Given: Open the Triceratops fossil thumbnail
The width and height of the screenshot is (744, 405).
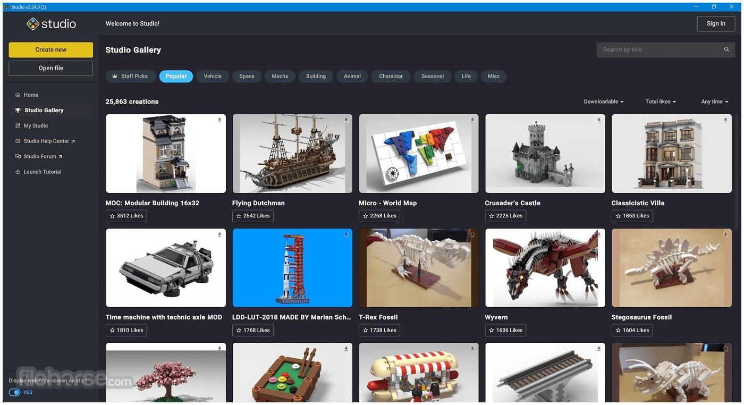Looking at the screenshot, I should (672, 373).
